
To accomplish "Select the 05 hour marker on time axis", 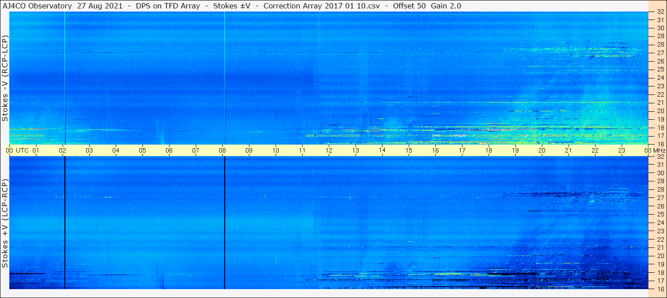I will tap(142, 150).
